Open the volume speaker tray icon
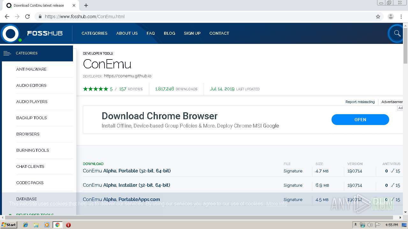Image resolution: width=408 pixels, height=229 pixels. [370, 225]
